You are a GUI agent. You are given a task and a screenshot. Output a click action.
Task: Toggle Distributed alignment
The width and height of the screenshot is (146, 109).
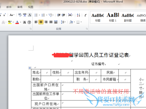coord(56,22)
